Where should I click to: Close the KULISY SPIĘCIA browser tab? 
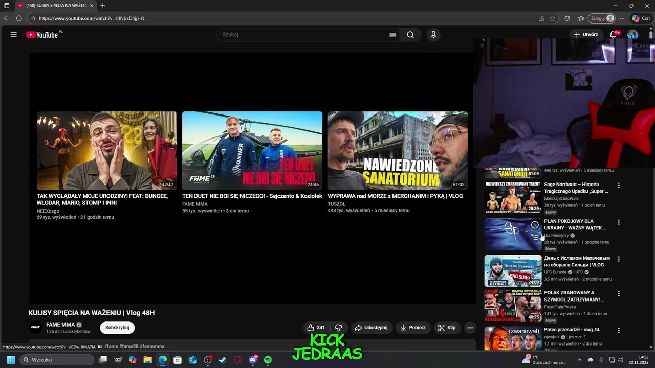pos(91,5)
